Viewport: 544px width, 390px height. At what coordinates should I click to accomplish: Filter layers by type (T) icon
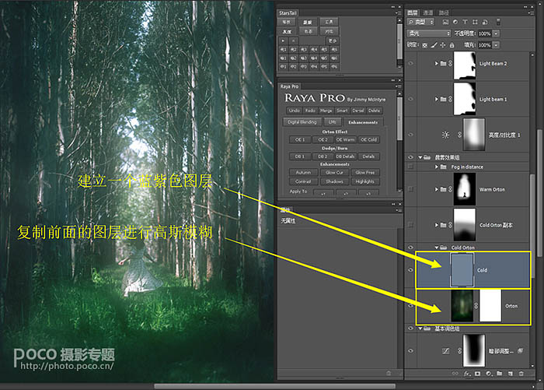tap(465, 22)
